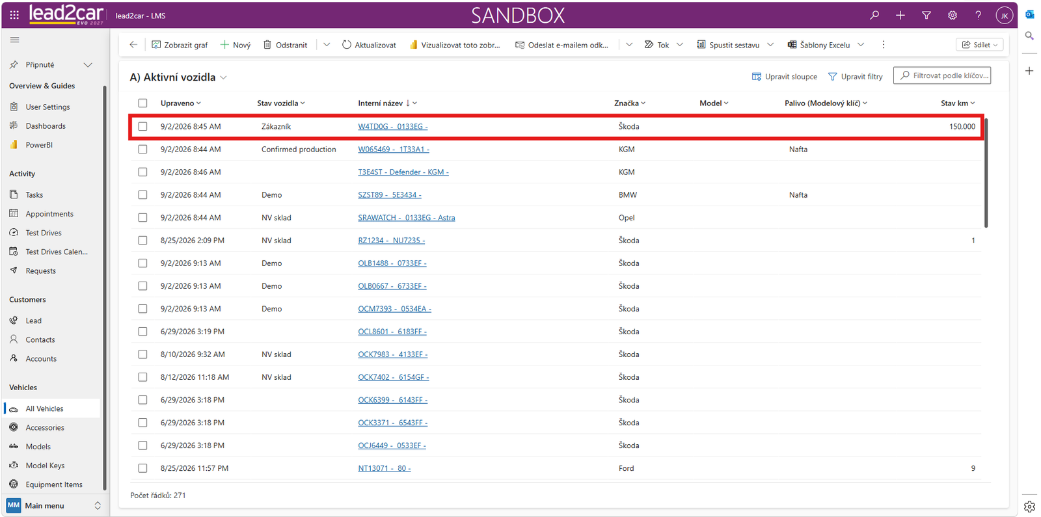Viewport: 1041px width, 517px height.
Task: Click the side panel search icon
Action: click(1029, 36)
